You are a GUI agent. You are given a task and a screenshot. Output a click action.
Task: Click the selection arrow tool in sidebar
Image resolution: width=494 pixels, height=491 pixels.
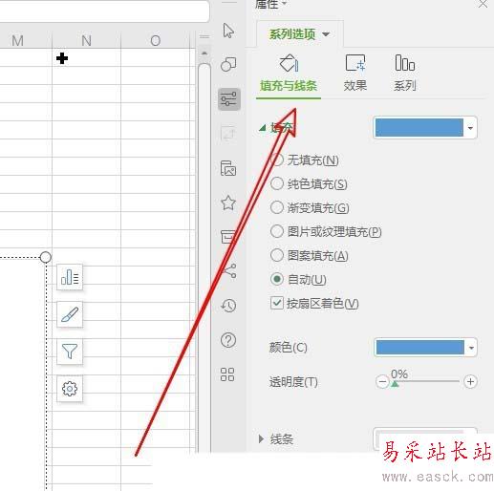[x=228, y=31]
